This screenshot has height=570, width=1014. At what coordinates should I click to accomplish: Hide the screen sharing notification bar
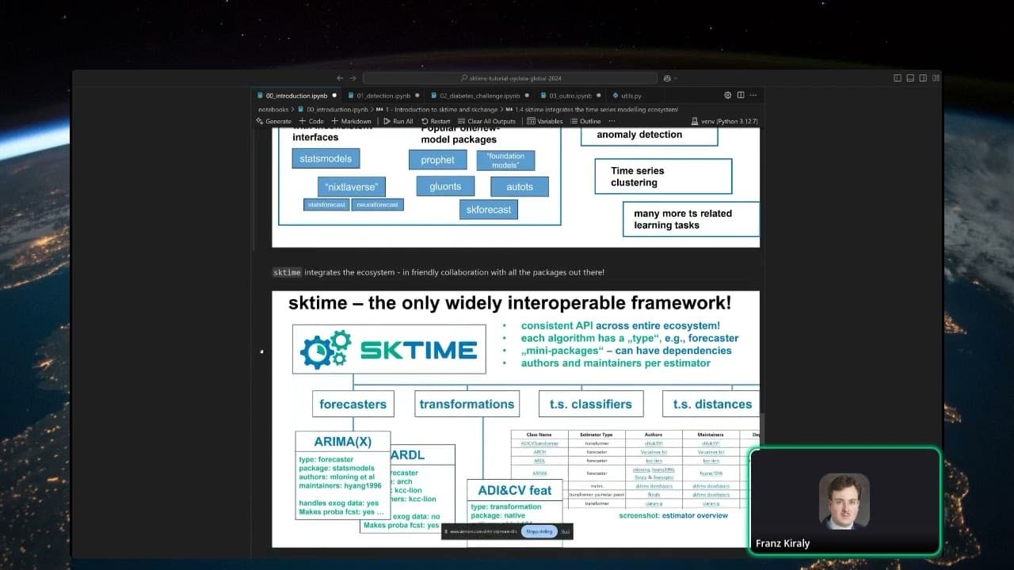pos(566,531)
